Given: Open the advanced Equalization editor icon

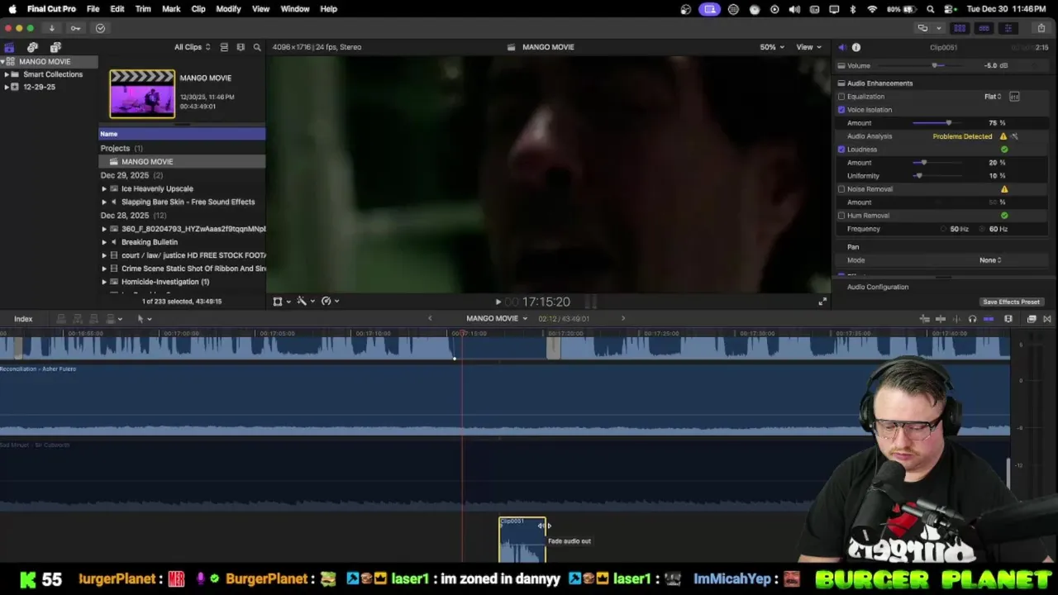Looking at the screenshot, I should tap(1014, 97).
